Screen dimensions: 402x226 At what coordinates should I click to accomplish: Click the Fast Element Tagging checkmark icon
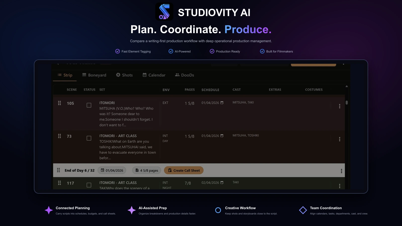pos(118,51)
